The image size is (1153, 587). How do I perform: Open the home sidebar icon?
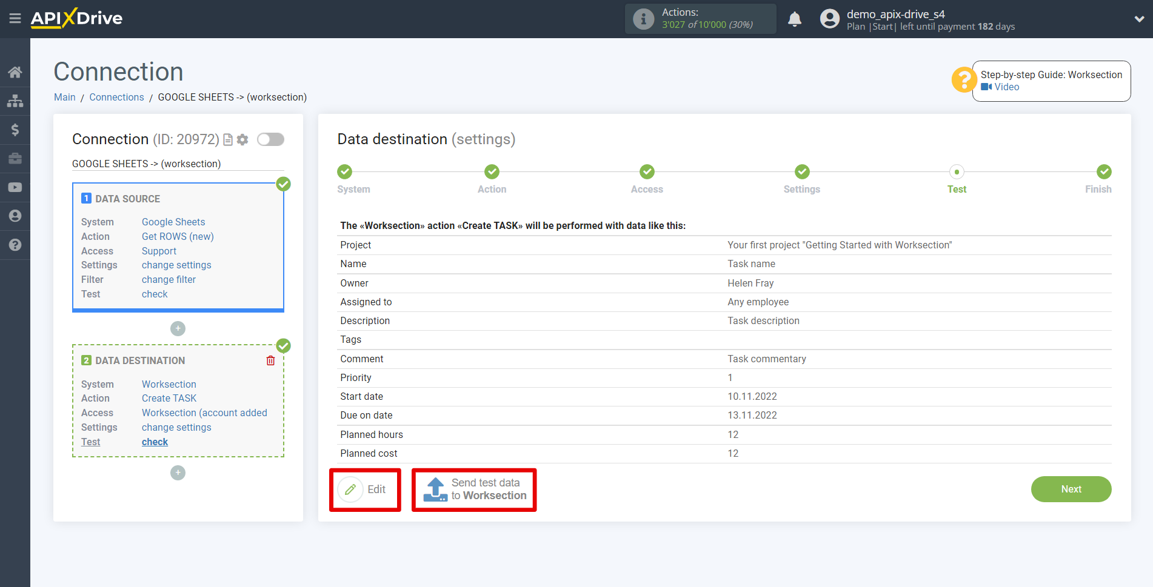[x=15, y=72]
